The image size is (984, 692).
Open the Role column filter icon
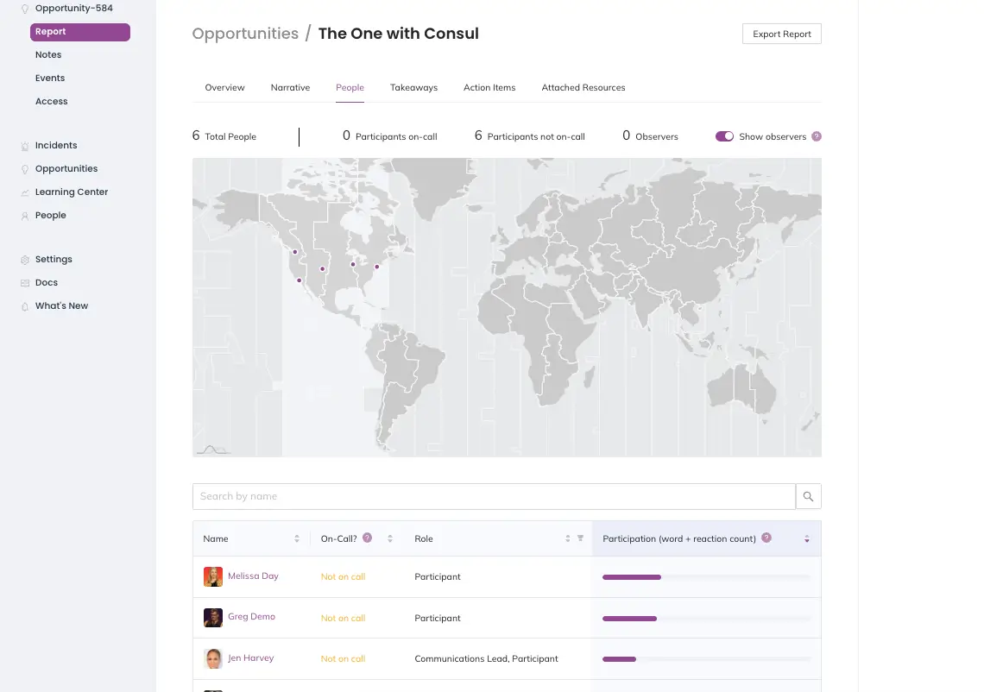(581, 538)
